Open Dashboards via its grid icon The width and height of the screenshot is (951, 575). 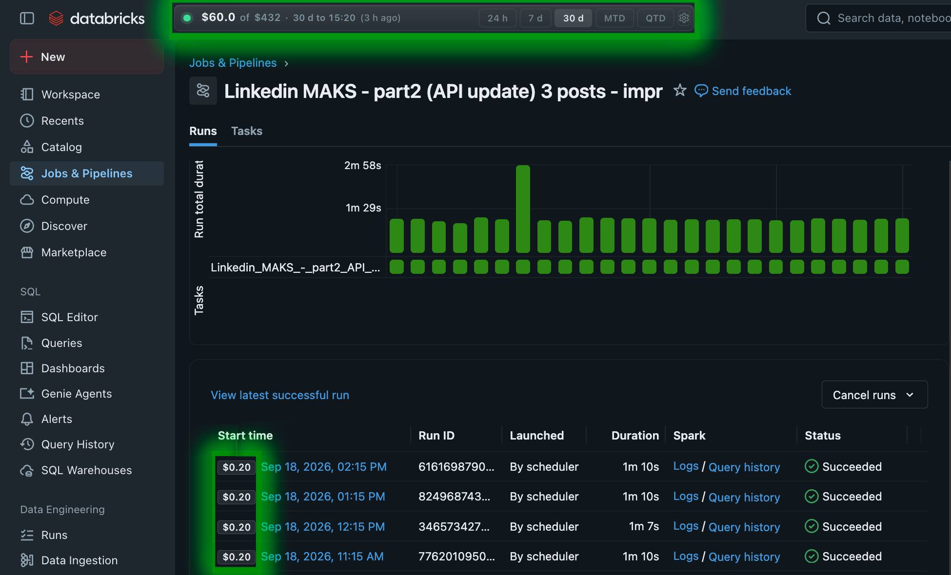point(27,368)
